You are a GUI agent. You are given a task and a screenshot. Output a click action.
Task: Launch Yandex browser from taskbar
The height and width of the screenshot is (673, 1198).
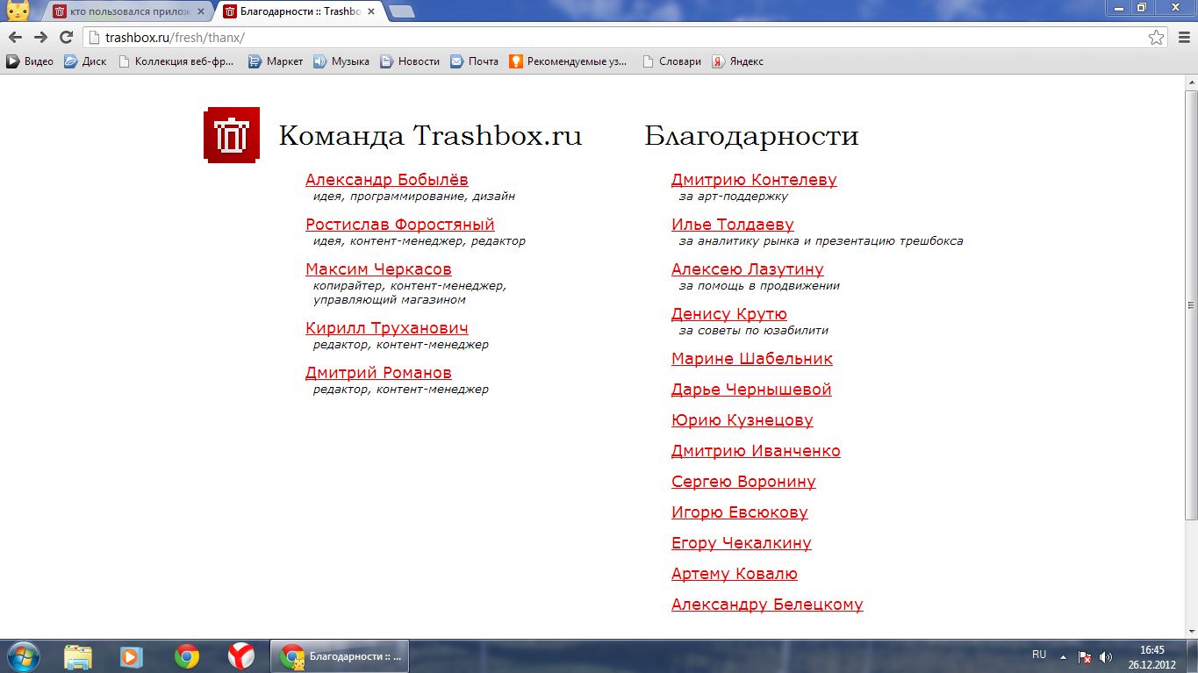pyautogui.click(x=240, y=656)
